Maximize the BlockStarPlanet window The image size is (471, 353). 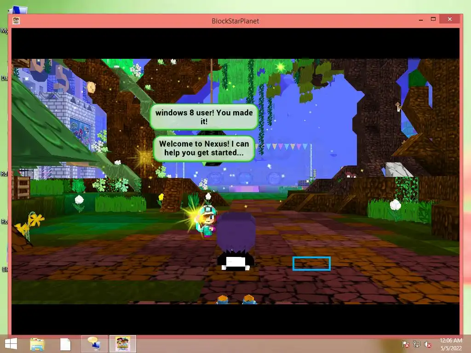(433, 19)
